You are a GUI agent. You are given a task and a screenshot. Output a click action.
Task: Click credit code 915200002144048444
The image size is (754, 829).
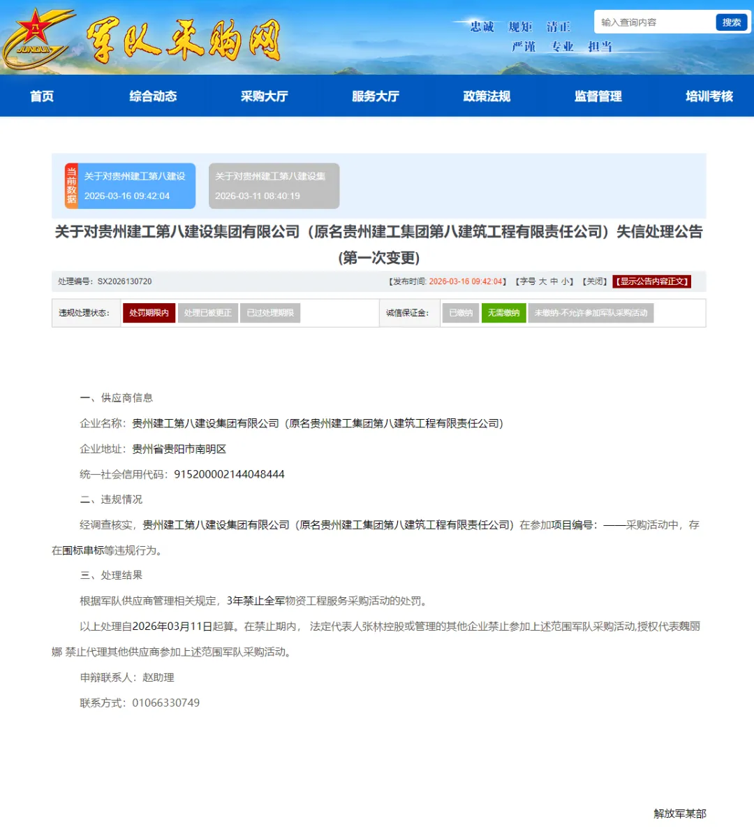point(229,474)
